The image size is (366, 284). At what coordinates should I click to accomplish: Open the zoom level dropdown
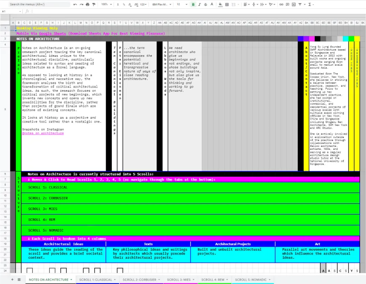(x=107, y=5)
